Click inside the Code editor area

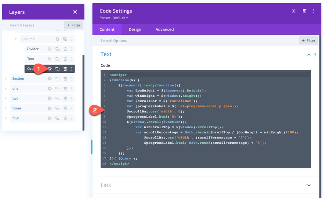click(x=206, y=119)
